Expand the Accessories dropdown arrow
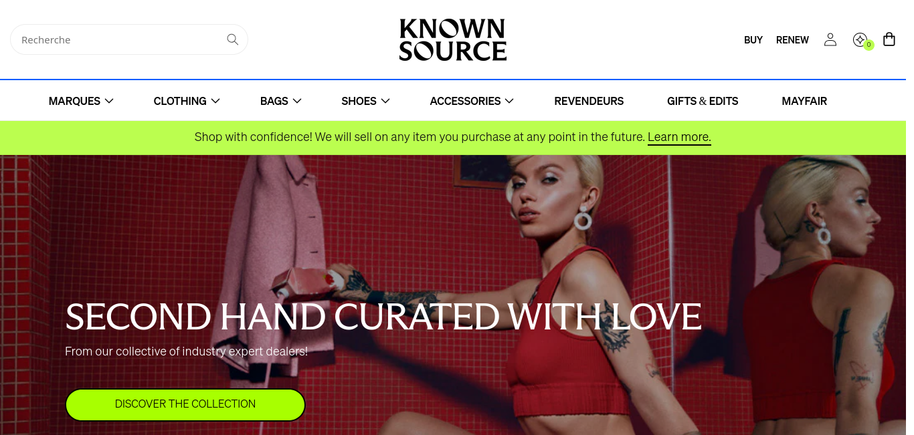This screenshot has height=435, width=914. pyautogui.click(x=509, y=101)
